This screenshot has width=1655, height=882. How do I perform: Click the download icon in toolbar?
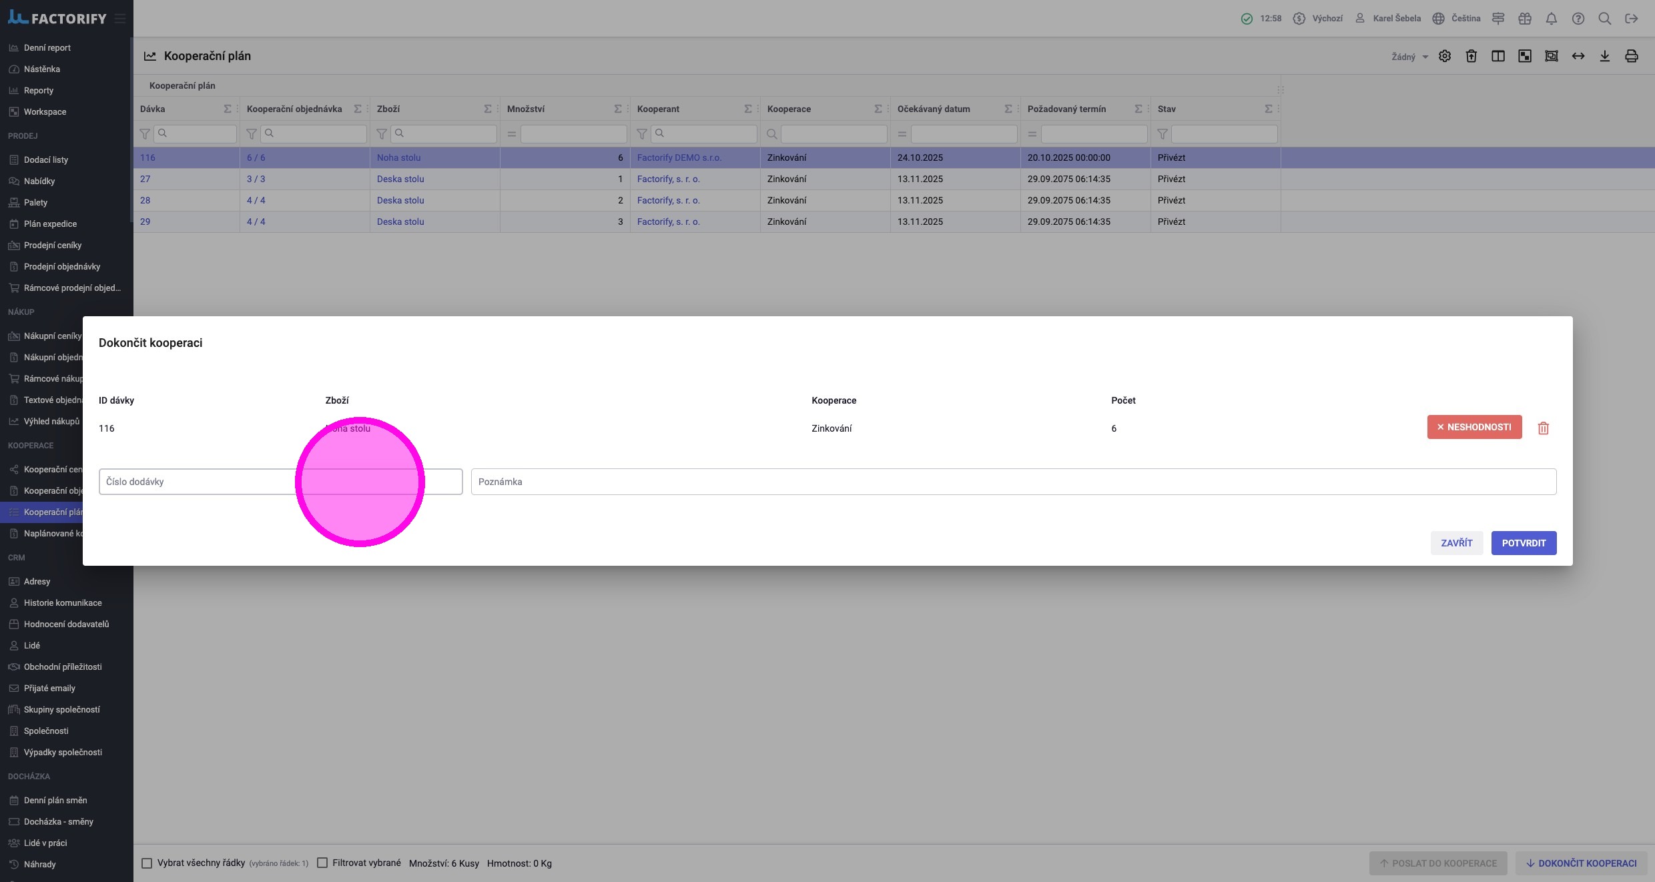click(1605, 56)
